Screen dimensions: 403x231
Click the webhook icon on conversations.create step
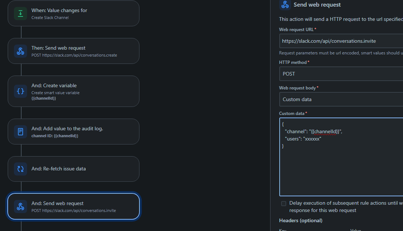coord(21,51)
